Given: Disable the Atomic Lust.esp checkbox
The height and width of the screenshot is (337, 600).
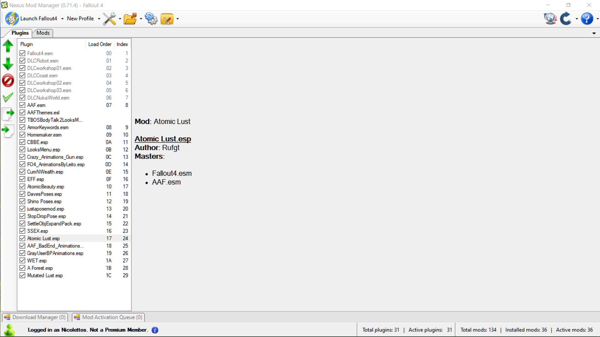Looking at the screenshot, I should pyautogui.click(x=22, y=238).
